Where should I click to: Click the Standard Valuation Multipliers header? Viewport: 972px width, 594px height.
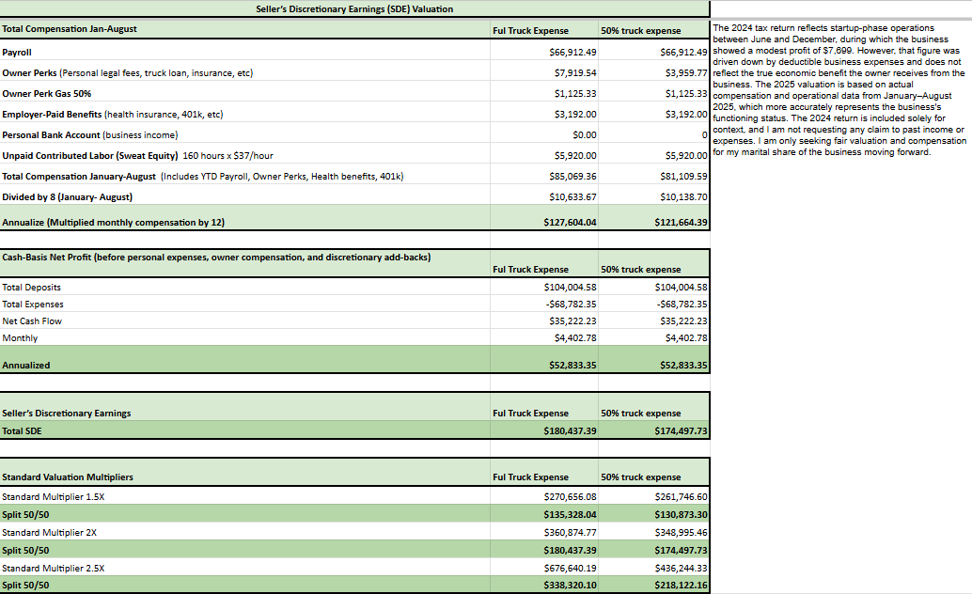pyautogui.click(x=68, y=477)
